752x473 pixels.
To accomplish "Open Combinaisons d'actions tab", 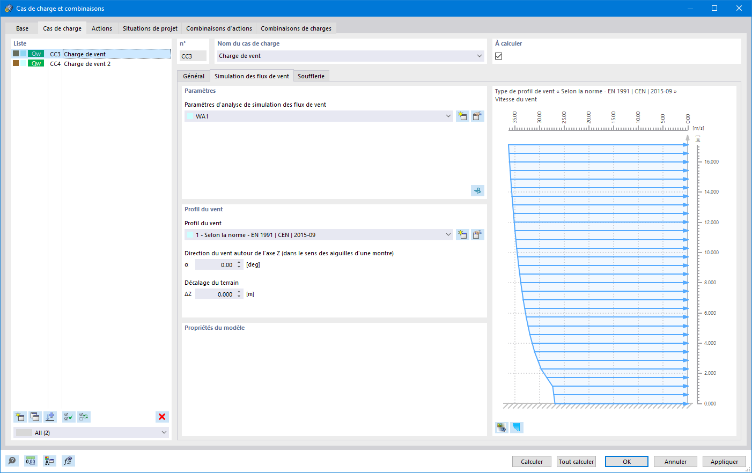I will [219, 28].
